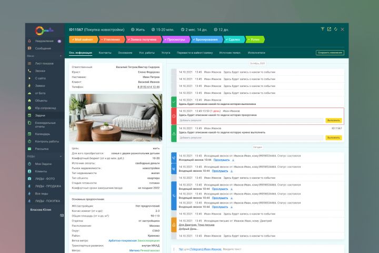Select the Утепление pipeline stage
This screenshot has height=253, width=379.
112,40
